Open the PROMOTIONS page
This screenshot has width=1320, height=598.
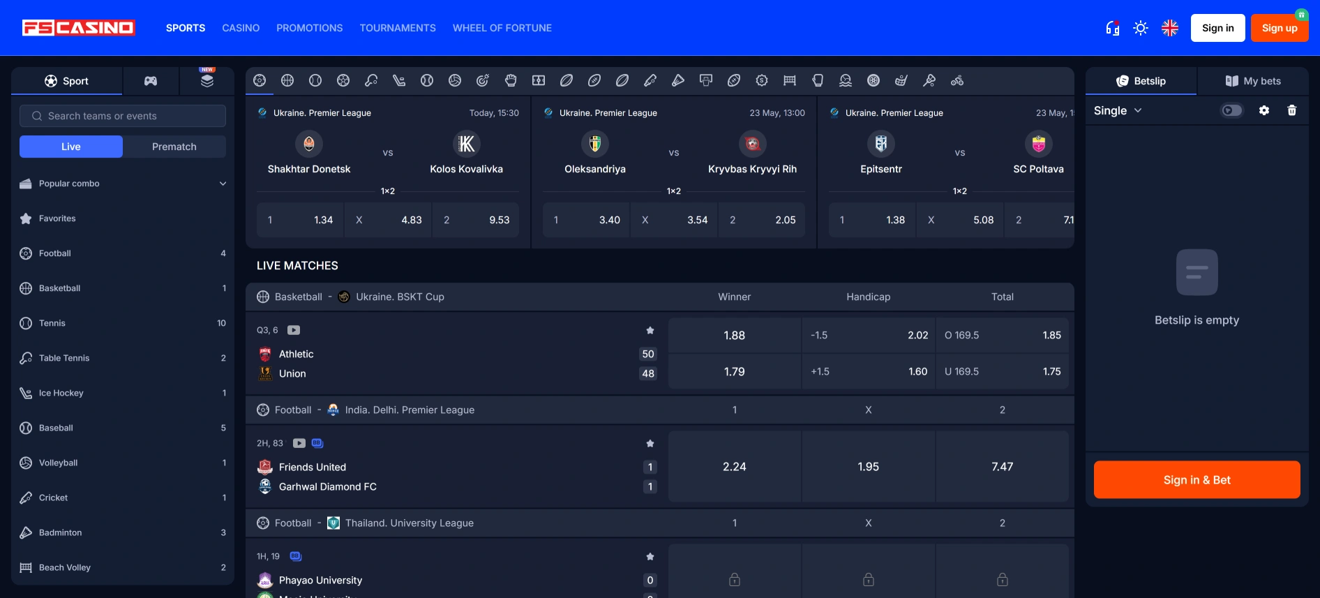310,28
